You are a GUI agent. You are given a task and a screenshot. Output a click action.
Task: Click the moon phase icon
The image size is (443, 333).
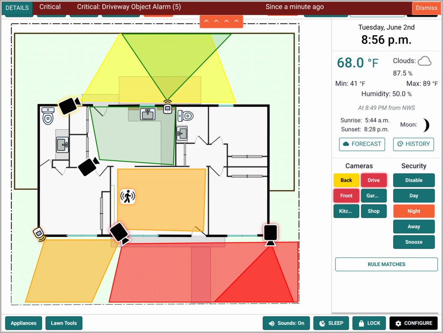[x=426, y=125]
